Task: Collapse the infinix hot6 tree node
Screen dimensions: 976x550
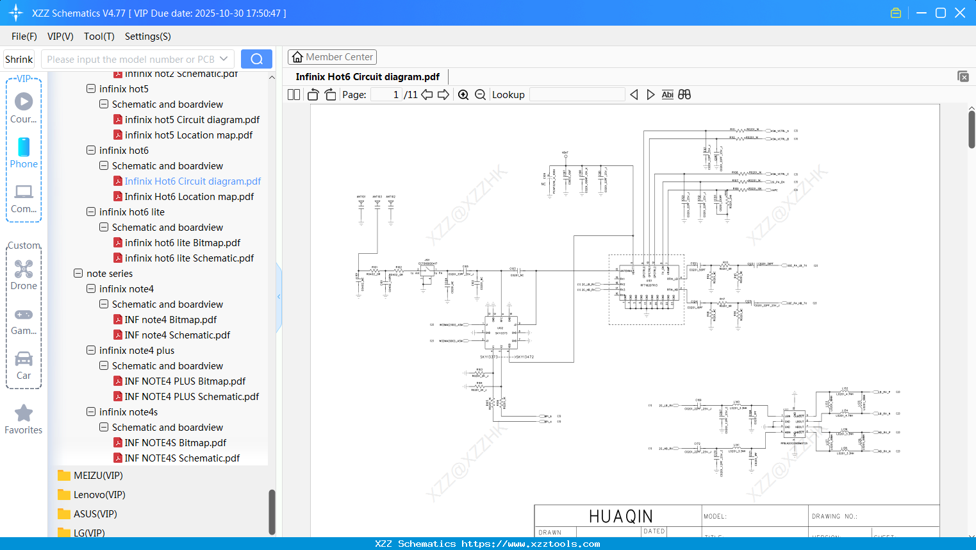Action: point(91,150)
